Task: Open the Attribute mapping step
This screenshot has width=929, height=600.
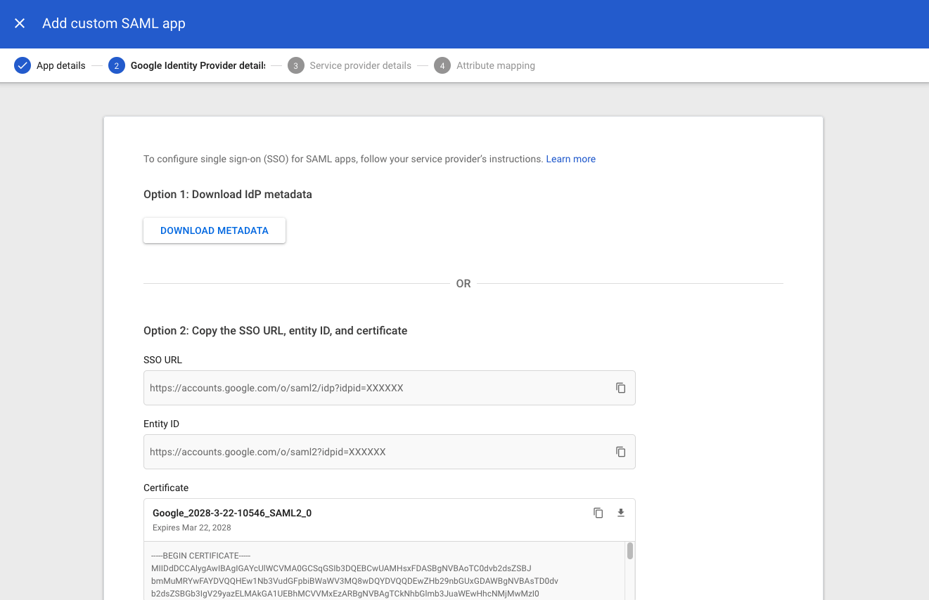Action: coord(495,66)
